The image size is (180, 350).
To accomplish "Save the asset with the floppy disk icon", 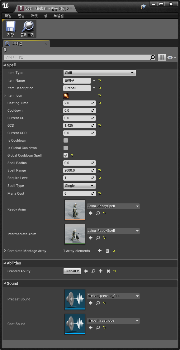I will coord(11,29).
